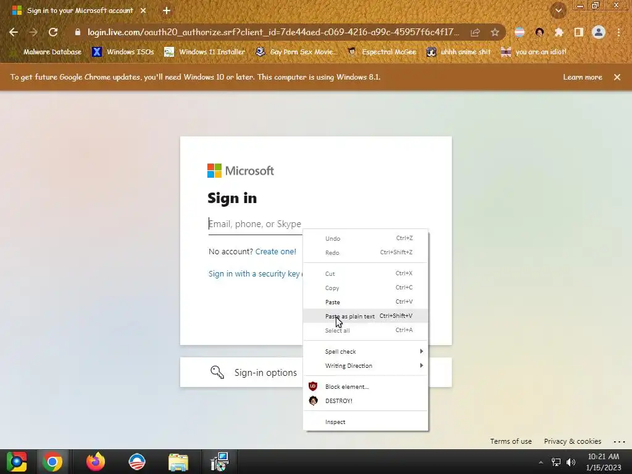The image size is (632, 474).
Task: Open the Extensions puzzle piece menu
Action: pyautogui.click(x=559, y=32)
